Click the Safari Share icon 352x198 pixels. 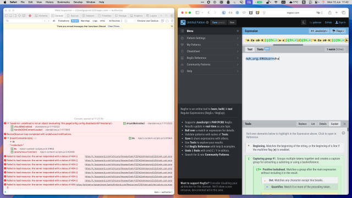[329, 13]
